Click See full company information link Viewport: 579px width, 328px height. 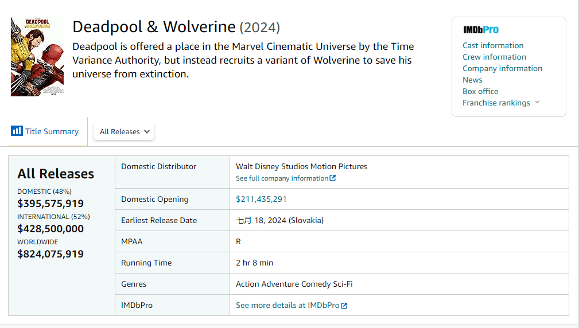[282, 178]
